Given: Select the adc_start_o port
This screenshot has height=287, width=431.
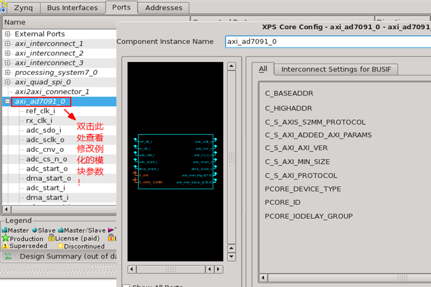Looking at the screenshot, I should 47,169.
